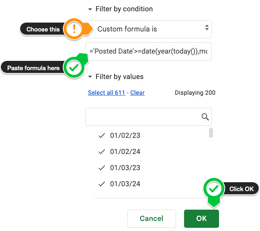This screenshot has height=231, width=260.
Task: Toggle the 01/03/23 date value
Action: [x=119, y=168]
